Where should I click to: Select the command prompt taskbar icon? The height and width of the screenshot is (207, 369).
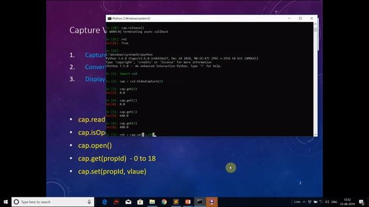point(199,202)
